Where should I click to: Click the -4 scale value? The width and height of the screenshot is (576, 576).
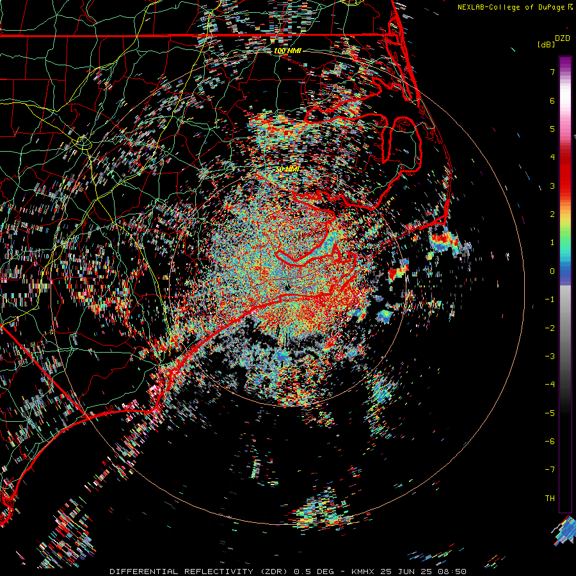pyautogui.click(x=550, y=385)
